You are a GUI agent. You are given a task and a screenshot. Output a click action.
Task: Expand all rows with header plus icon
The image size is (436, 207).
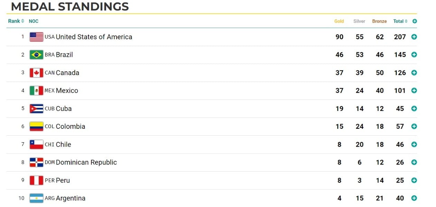415,21
